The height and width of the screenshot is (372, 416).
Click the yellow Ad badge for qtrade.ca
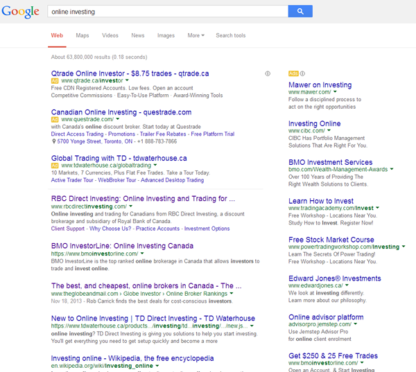(55, 81)
